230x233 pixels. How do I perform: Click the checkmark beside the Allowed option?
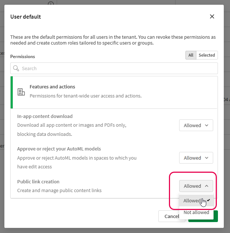click(x=208, y=200)
